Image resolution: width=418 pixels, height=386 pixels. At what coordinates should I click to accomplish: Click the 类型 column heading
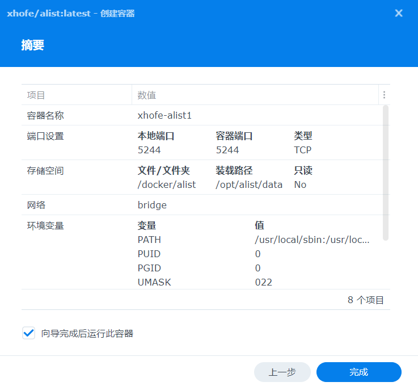[303, 136]
